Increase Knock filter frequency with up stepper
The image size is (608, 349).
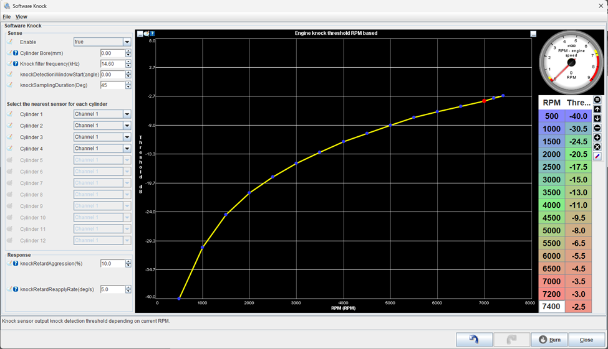[x=128, y=62]
